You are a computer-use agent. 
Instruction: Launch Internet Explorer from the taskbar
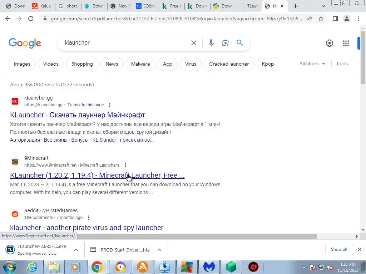tap(32, 267)
